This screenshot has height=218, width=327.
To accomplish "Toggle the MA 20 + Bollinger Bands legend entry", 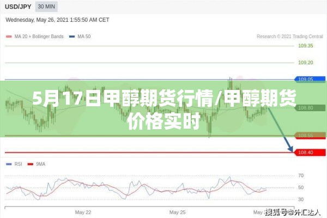I will [35, 37].
